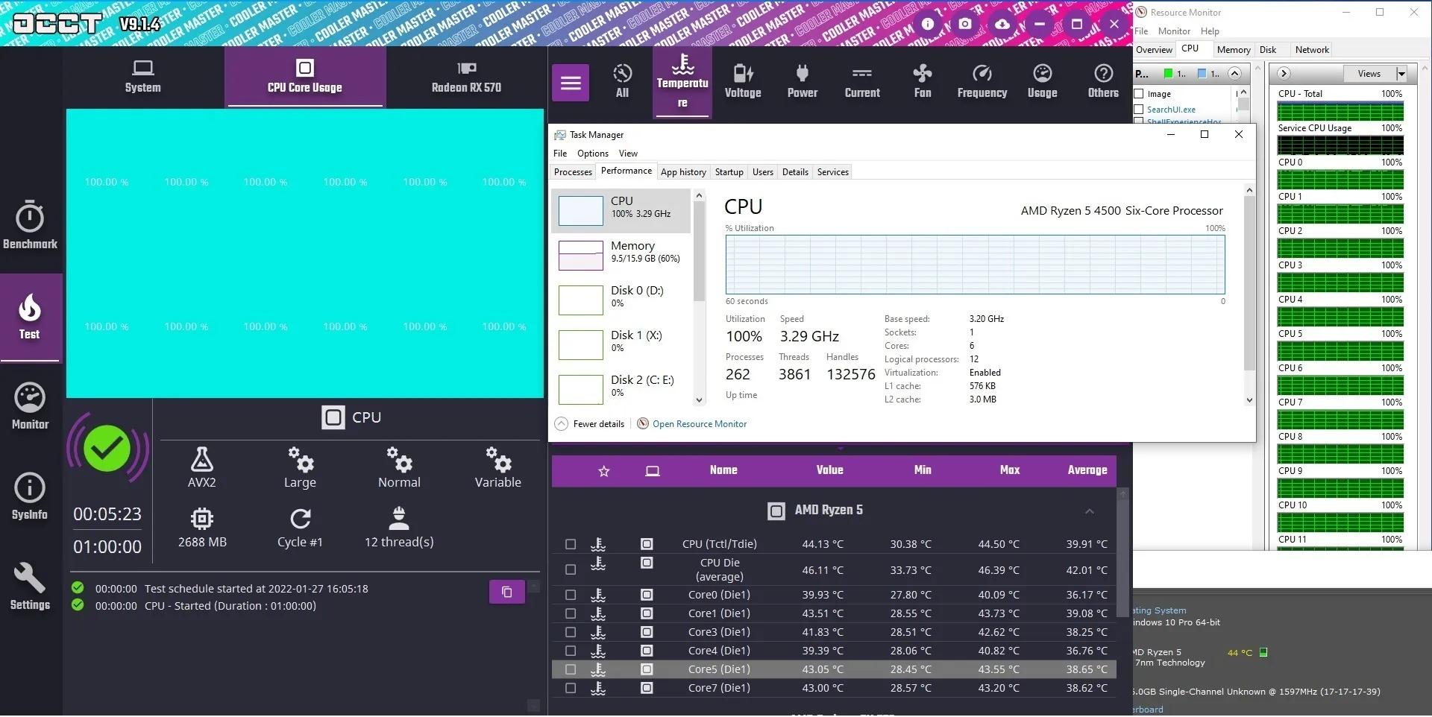Sort the sensor table by Name column

(x=723, y=470)
